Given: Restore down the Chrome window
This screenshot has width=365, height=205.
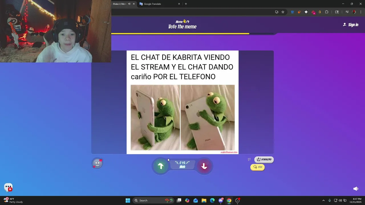Looking at the screenshot, I should (352, 4).
